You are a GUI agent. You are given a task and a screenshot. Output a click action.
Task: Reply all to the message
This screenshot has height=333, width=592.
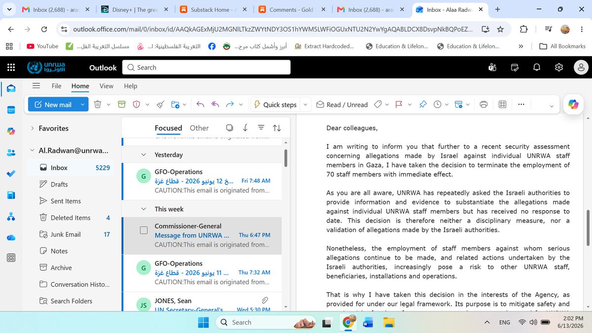[215, 105]
